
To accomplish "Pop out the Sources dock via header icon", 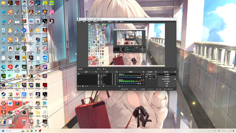I will pos(117,72).
